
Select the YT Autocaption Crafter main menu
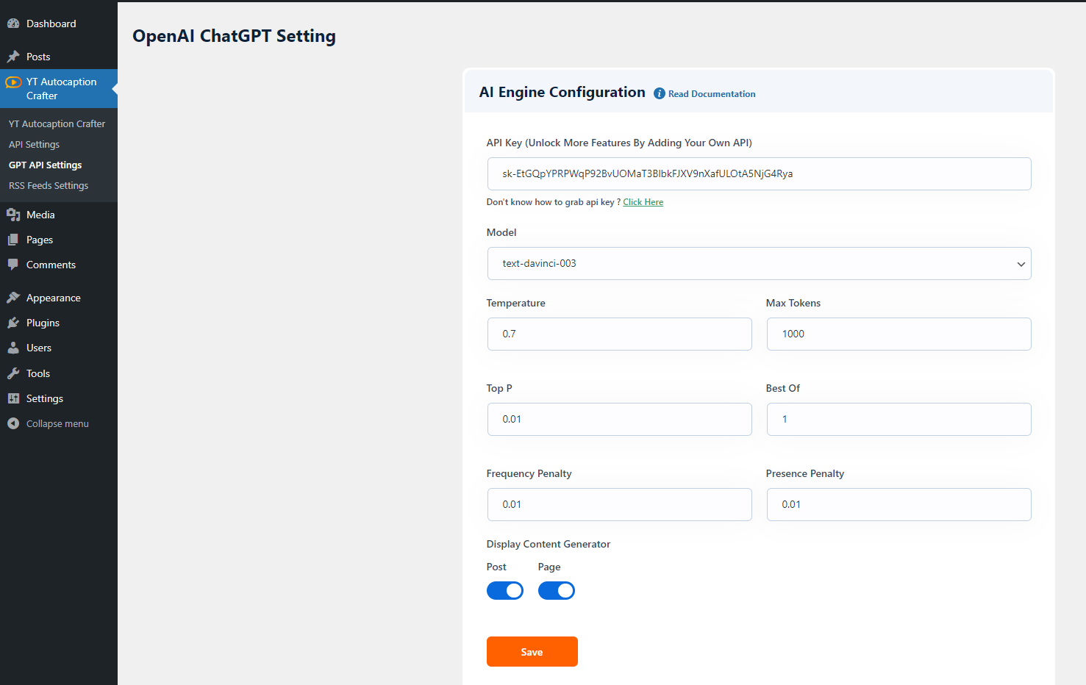(x=59, y=89)
